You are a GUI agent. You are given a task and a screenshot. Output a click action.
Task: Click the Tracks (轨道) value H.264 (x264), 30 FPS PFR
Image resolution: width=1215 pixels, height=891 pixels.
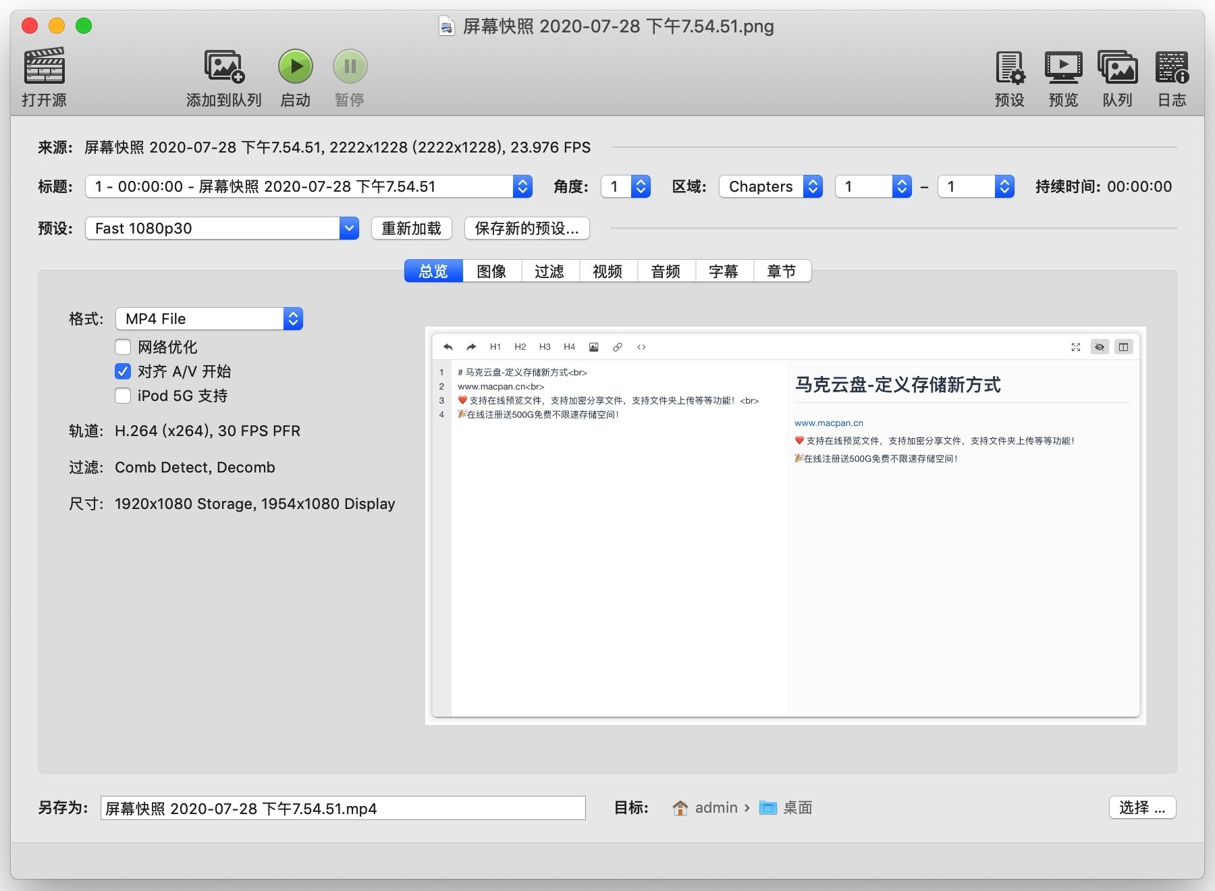click(x=208, y=431)
